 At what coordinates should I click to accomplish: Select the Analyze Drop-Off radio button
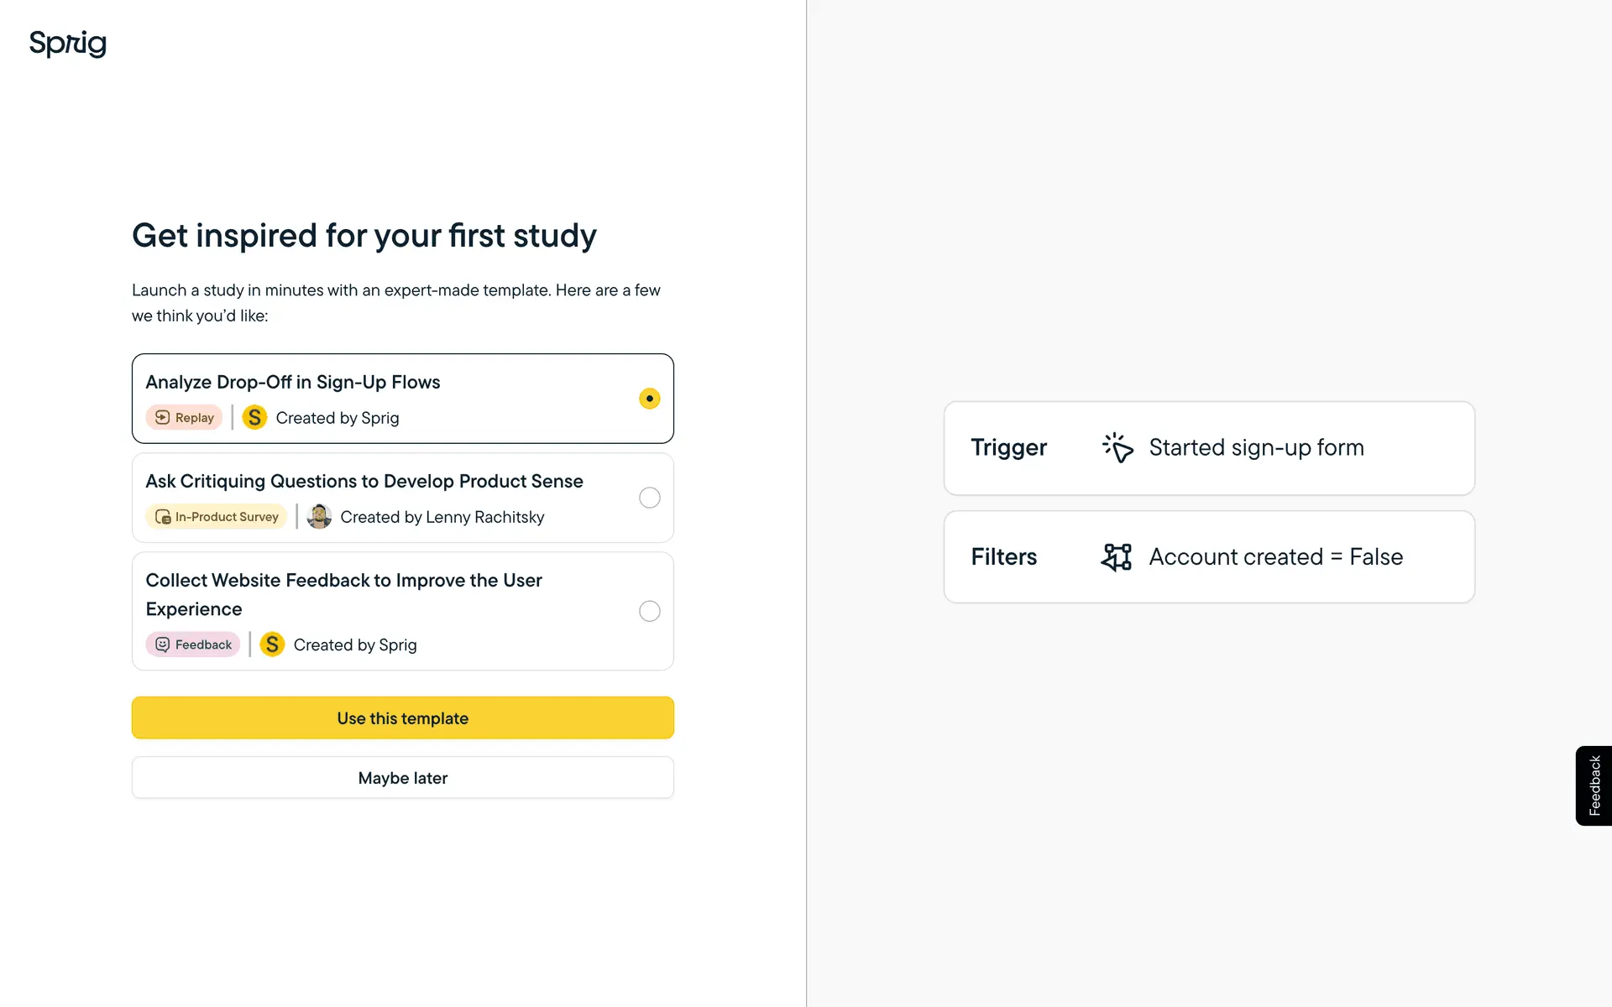pos(649,399)
